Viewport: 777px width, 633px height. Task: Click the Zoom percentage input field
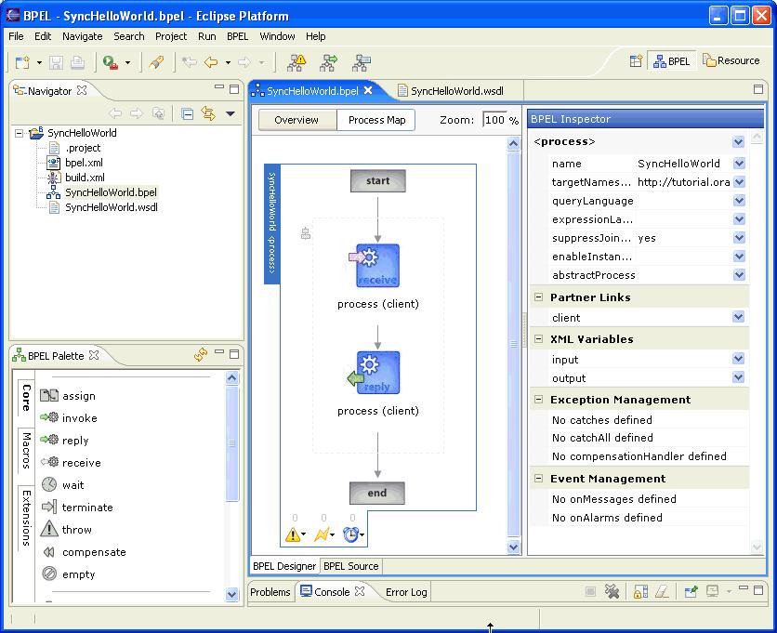point(495,120)
